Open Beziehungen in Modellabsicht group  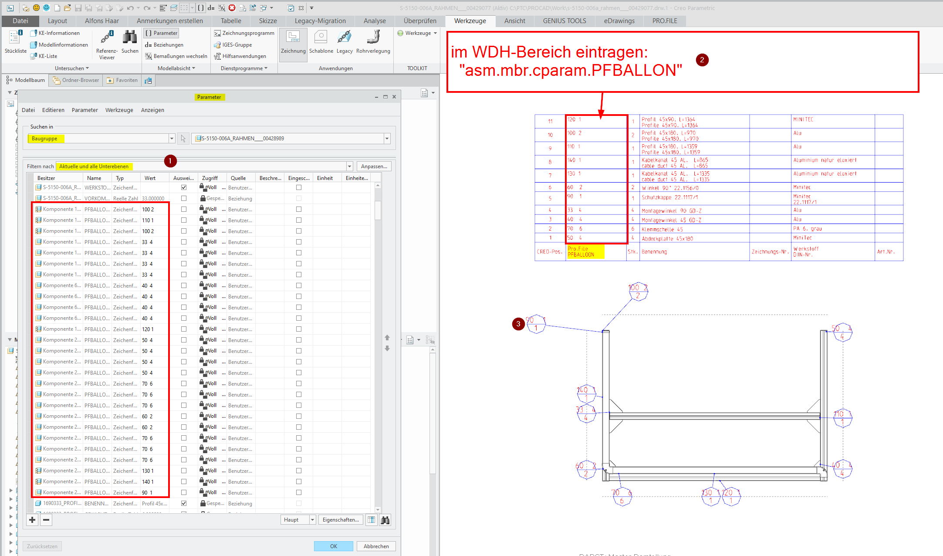pos(164,44)
